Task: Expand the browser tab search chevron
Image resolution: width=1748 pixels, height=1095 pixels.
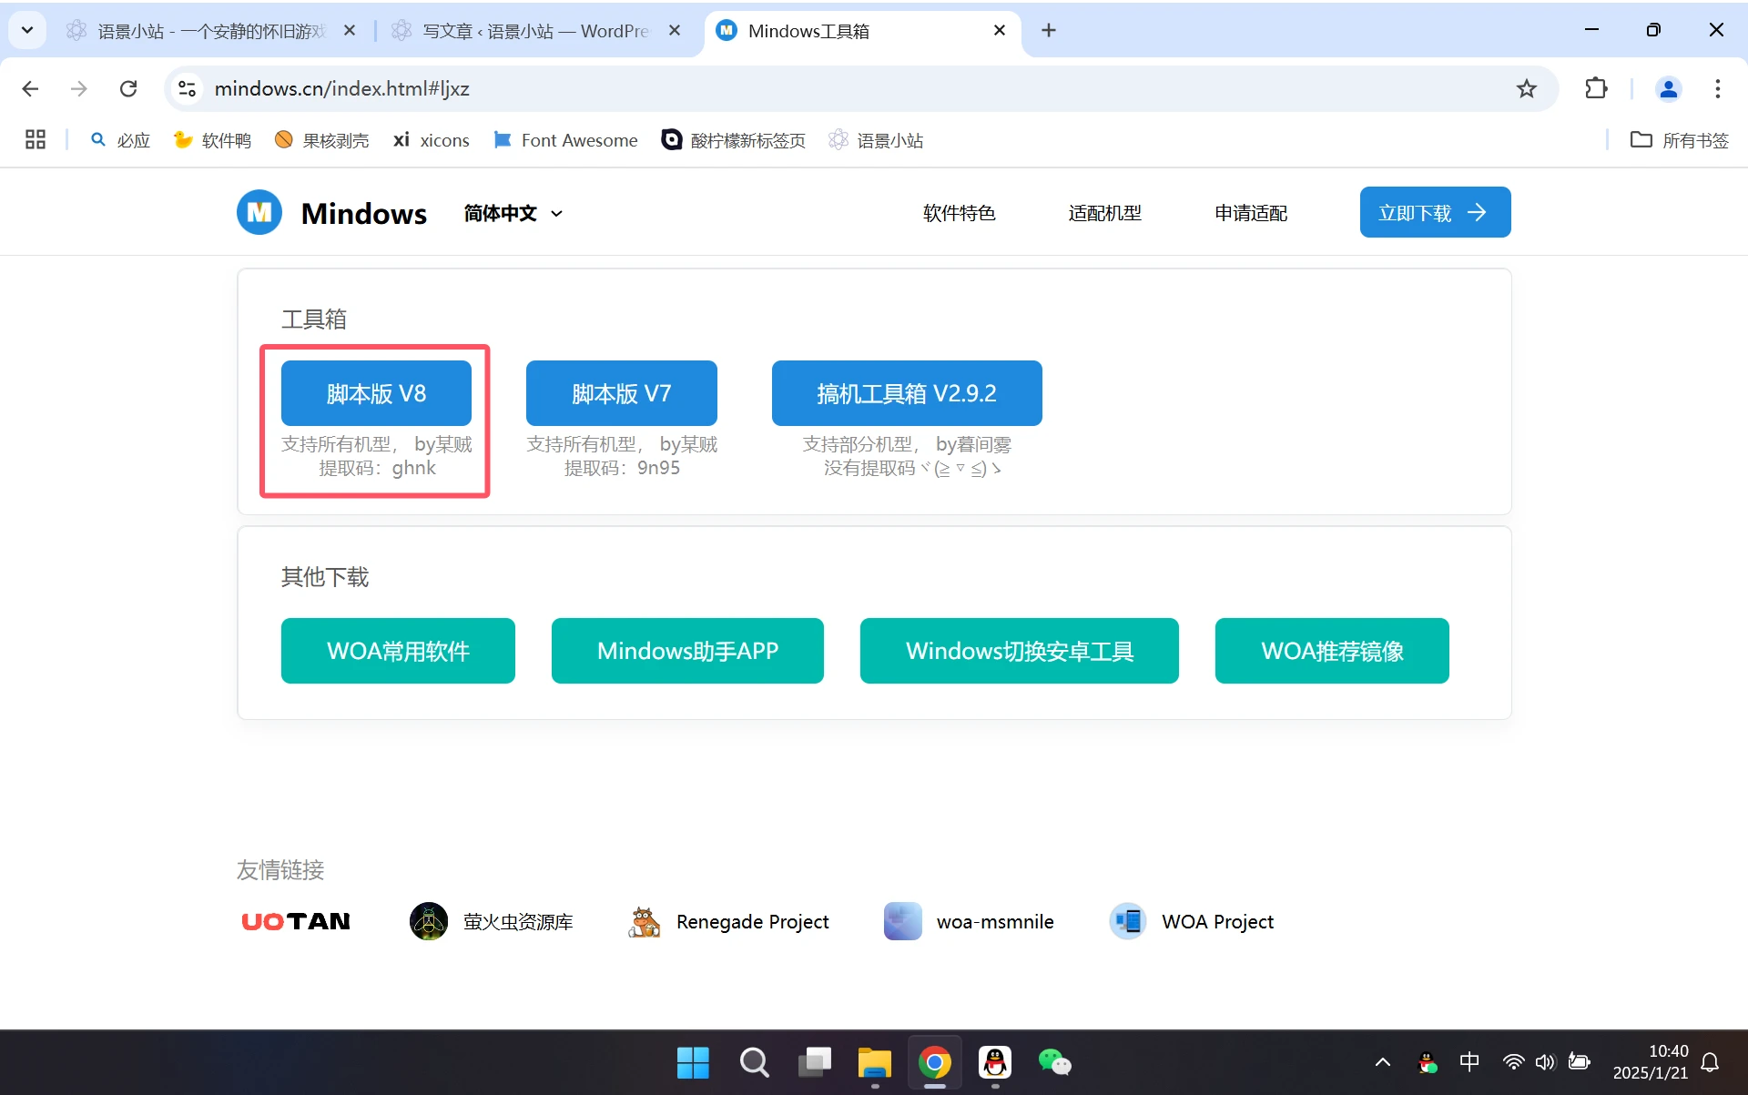Action: point(26,30)
